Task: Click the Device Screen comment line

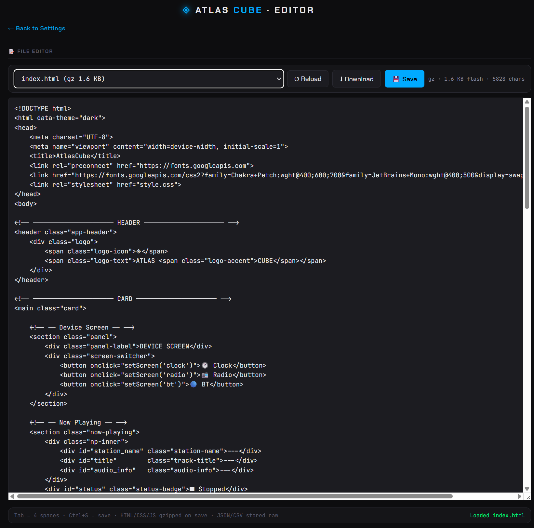Action: 82,328
